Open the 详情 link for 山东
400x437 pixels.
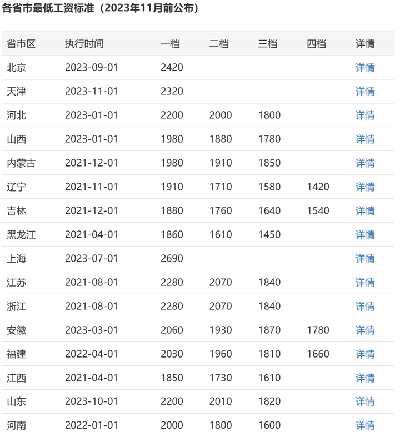364,401
